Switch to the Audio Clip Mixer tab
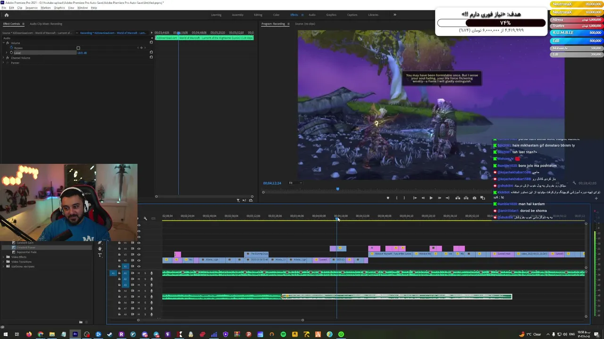 (x=46, y=24)
